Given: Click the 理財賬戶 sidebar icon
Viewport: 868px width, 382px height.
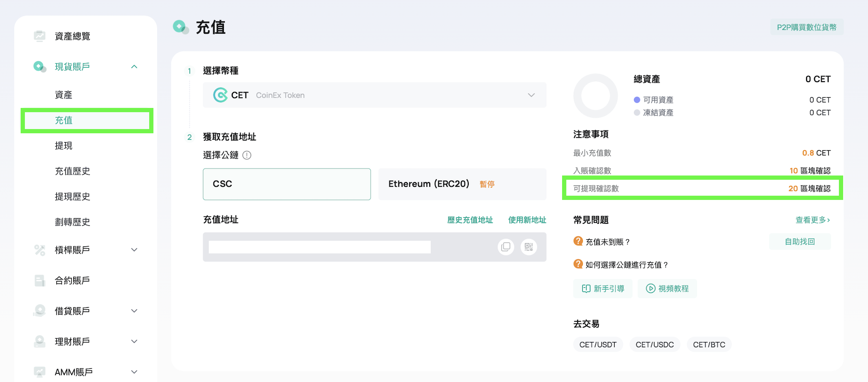Looking at the screenshot, I should point(40,342).
